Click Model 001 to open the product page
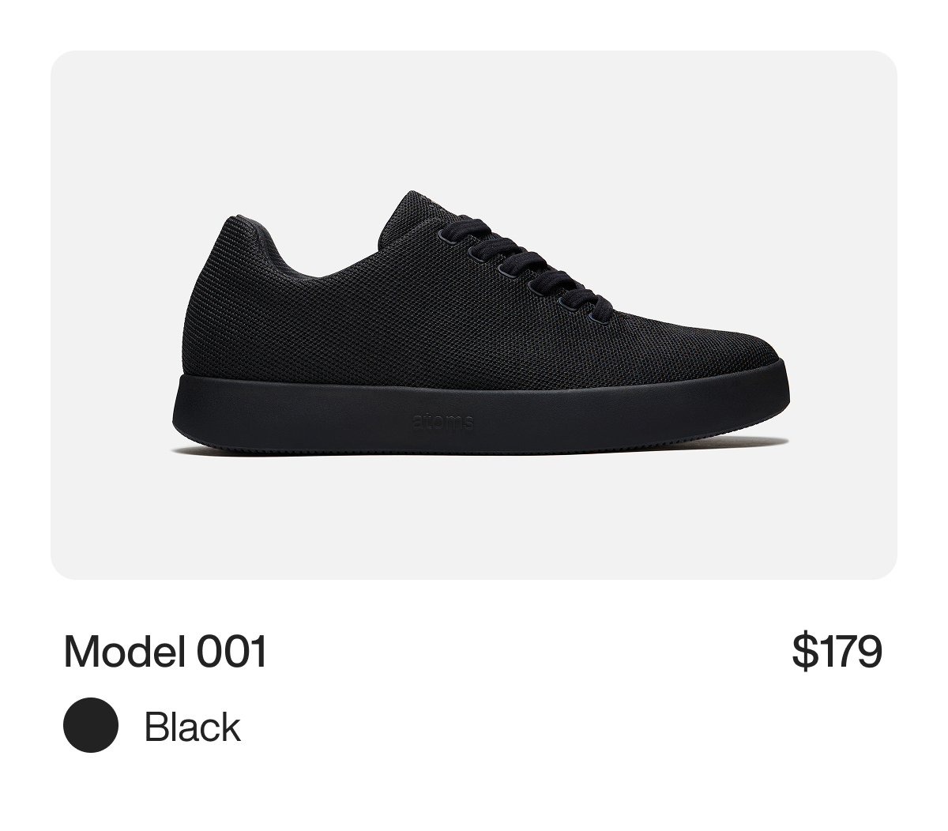This screenshot has height=831, width=948. tap(166, 649)
